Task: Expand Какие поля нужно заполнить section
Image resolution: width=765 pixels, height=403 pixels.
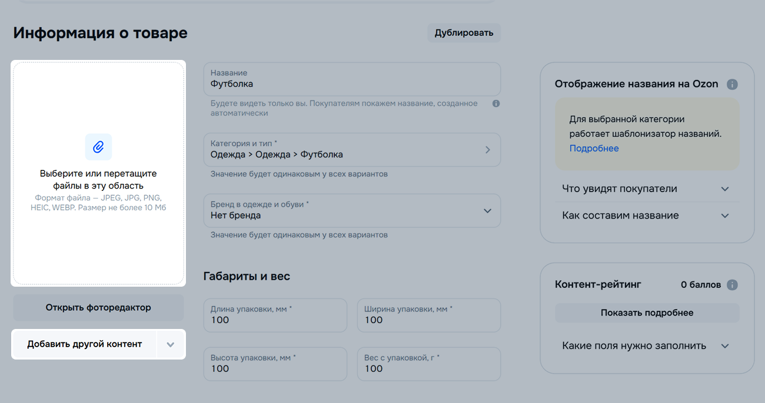Action: 724,346
